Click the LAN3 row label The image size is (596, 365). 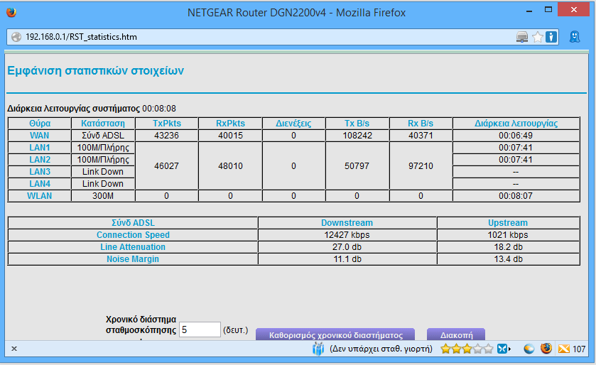pos(40,172)
